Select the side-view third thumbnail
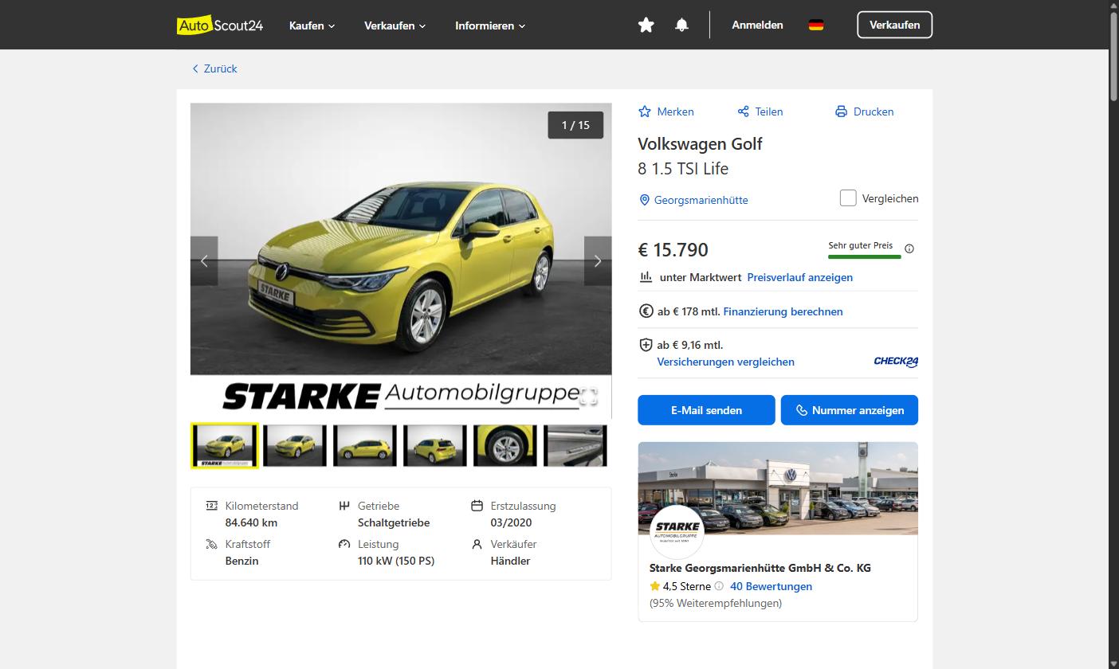The width and height of the screenshot is (1119, 669). (365, 445)
